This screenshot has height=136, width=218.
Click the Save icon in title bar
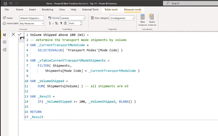pyautogui.click(x=5, y=3)
